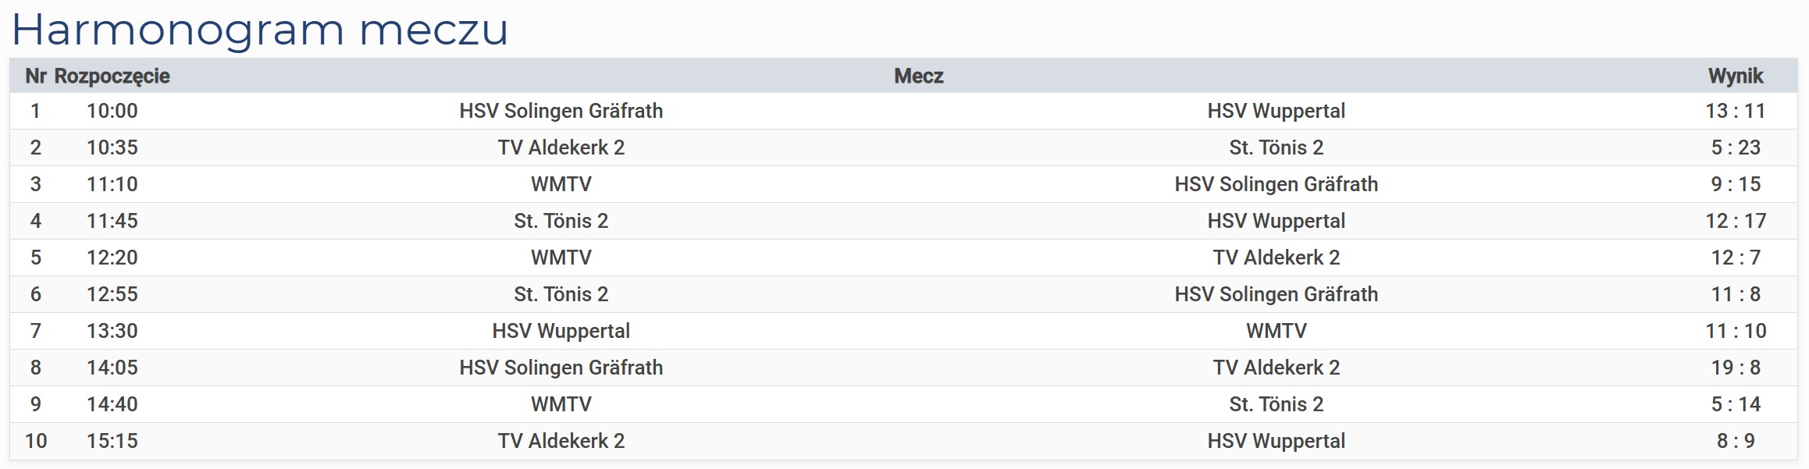Click the 5 : 23 result
Image resolution: width=1809 pixels, height=469 pixels.
(x=1735, y=147)
